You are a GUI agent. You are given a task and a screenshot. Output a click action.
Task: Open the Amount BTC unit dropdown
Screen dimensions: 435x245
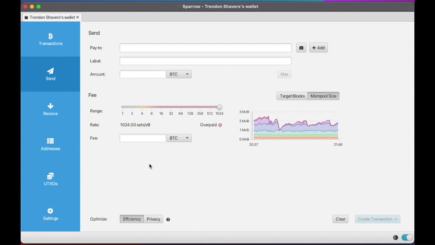tap(179, 74)
